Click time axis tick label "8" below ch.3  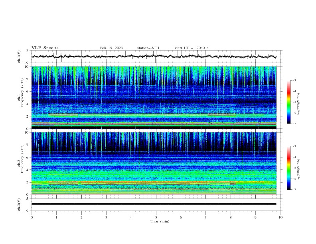point(231,217)
